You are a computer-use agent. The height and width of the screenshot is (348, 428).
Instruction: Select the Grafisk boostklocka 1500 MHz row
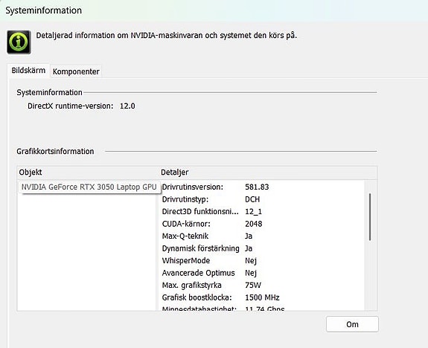262,297
